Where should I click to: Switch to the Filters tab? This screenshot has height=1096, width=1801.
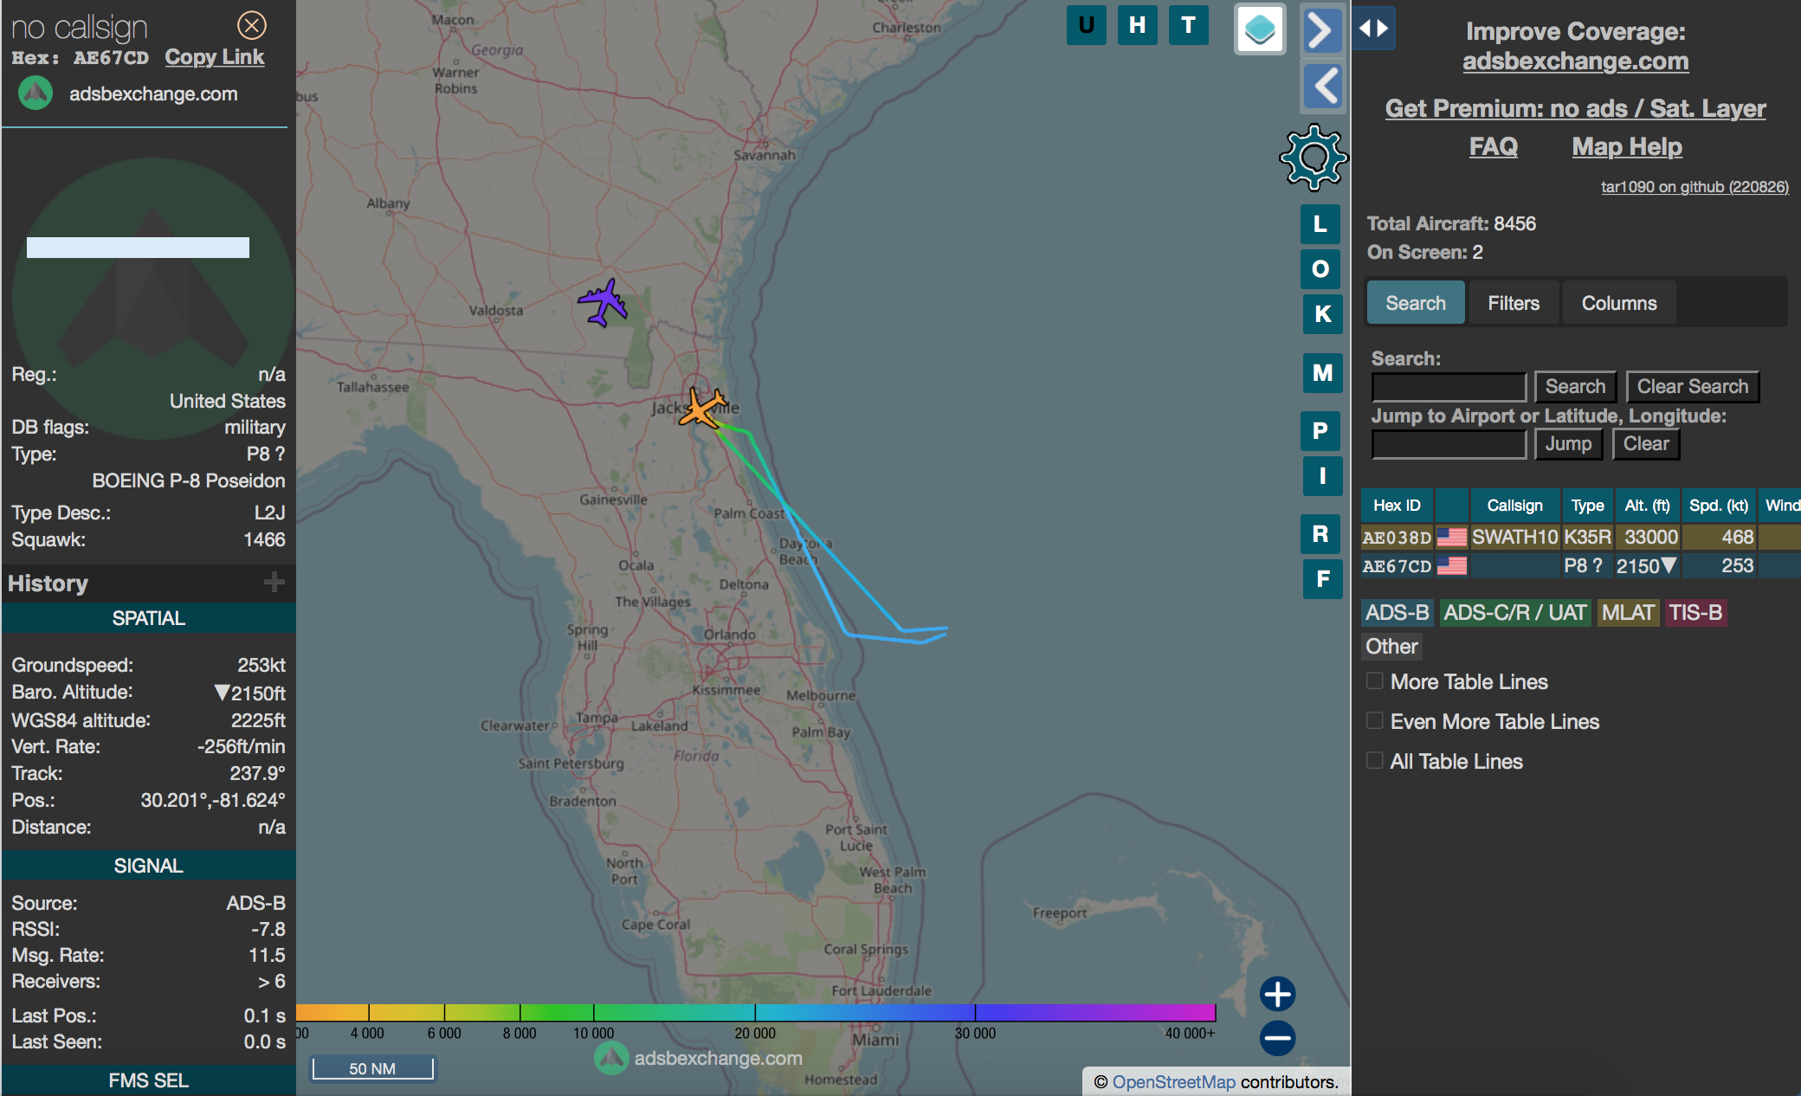(x=1514, y=303)
